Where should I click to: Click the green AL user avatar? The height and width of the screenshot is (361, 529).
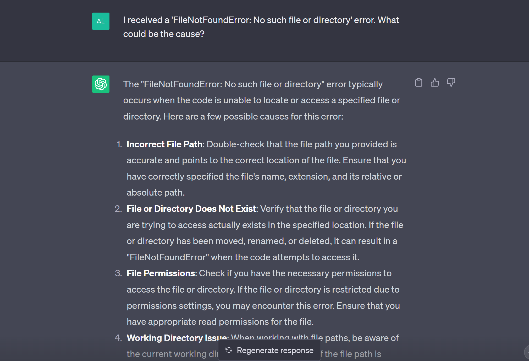click(101, 21)
